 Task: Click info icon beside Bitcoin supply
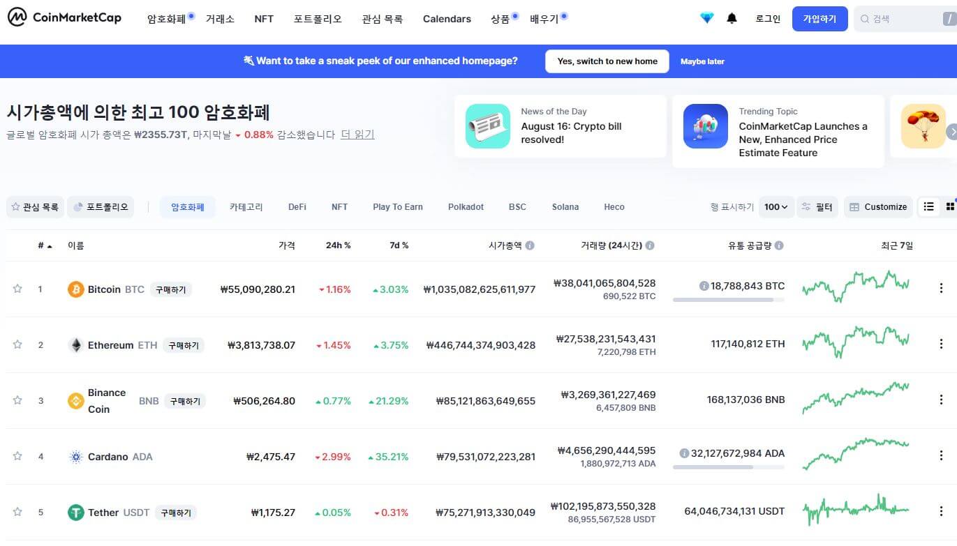[704, 286]
